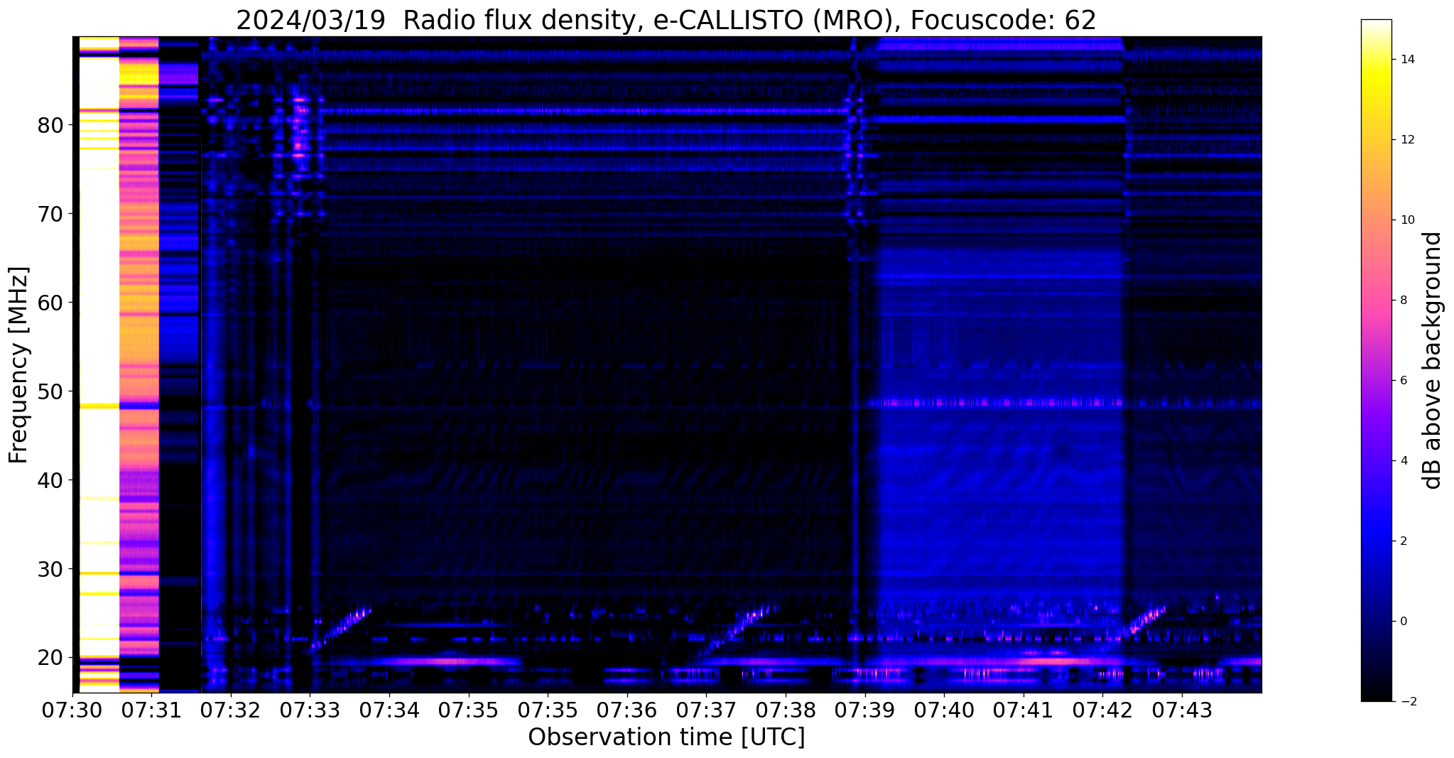Click the 07:37 time tick label

click(x=706, y=710)
